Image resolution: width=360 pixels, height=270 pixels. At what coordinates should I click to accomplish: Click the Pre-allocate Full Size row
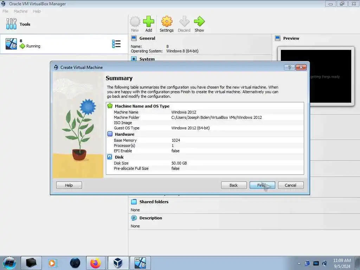click(205, 168)
